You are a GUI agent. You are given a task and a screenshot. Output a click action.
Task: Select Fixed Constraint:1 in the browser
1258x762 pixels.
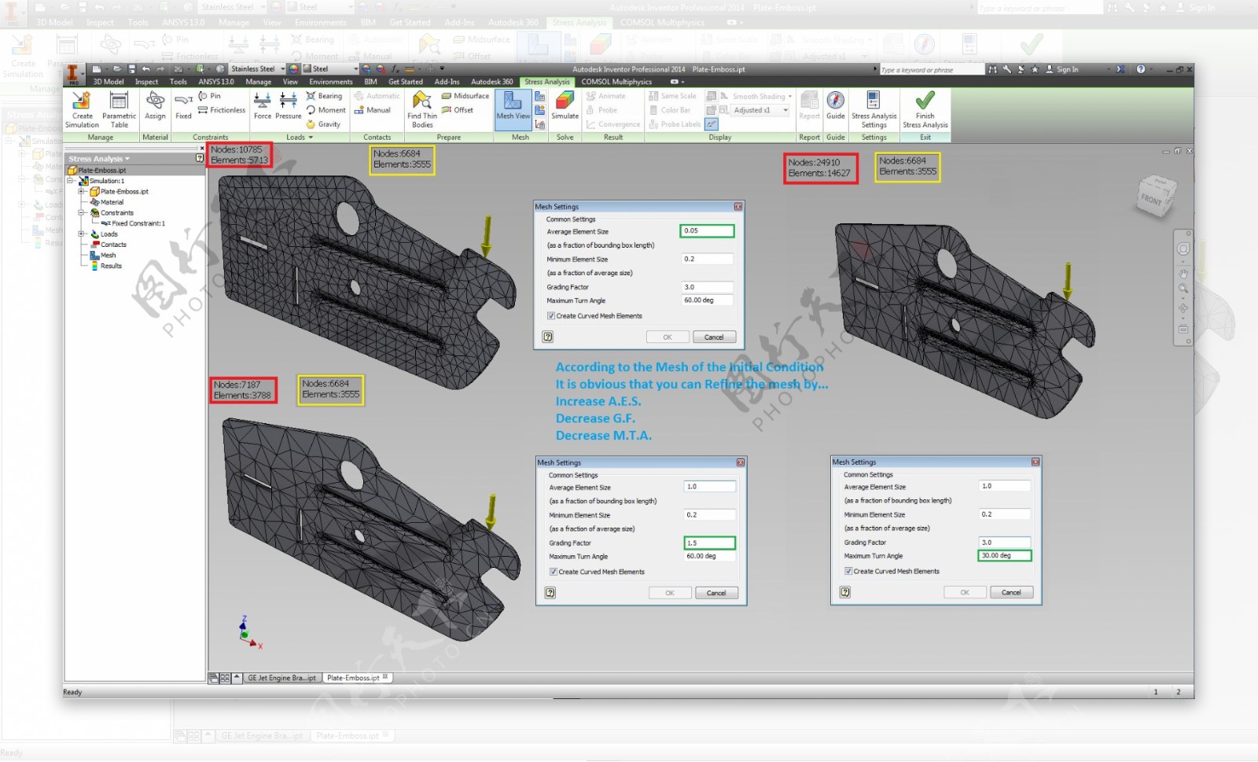(134, 223)
